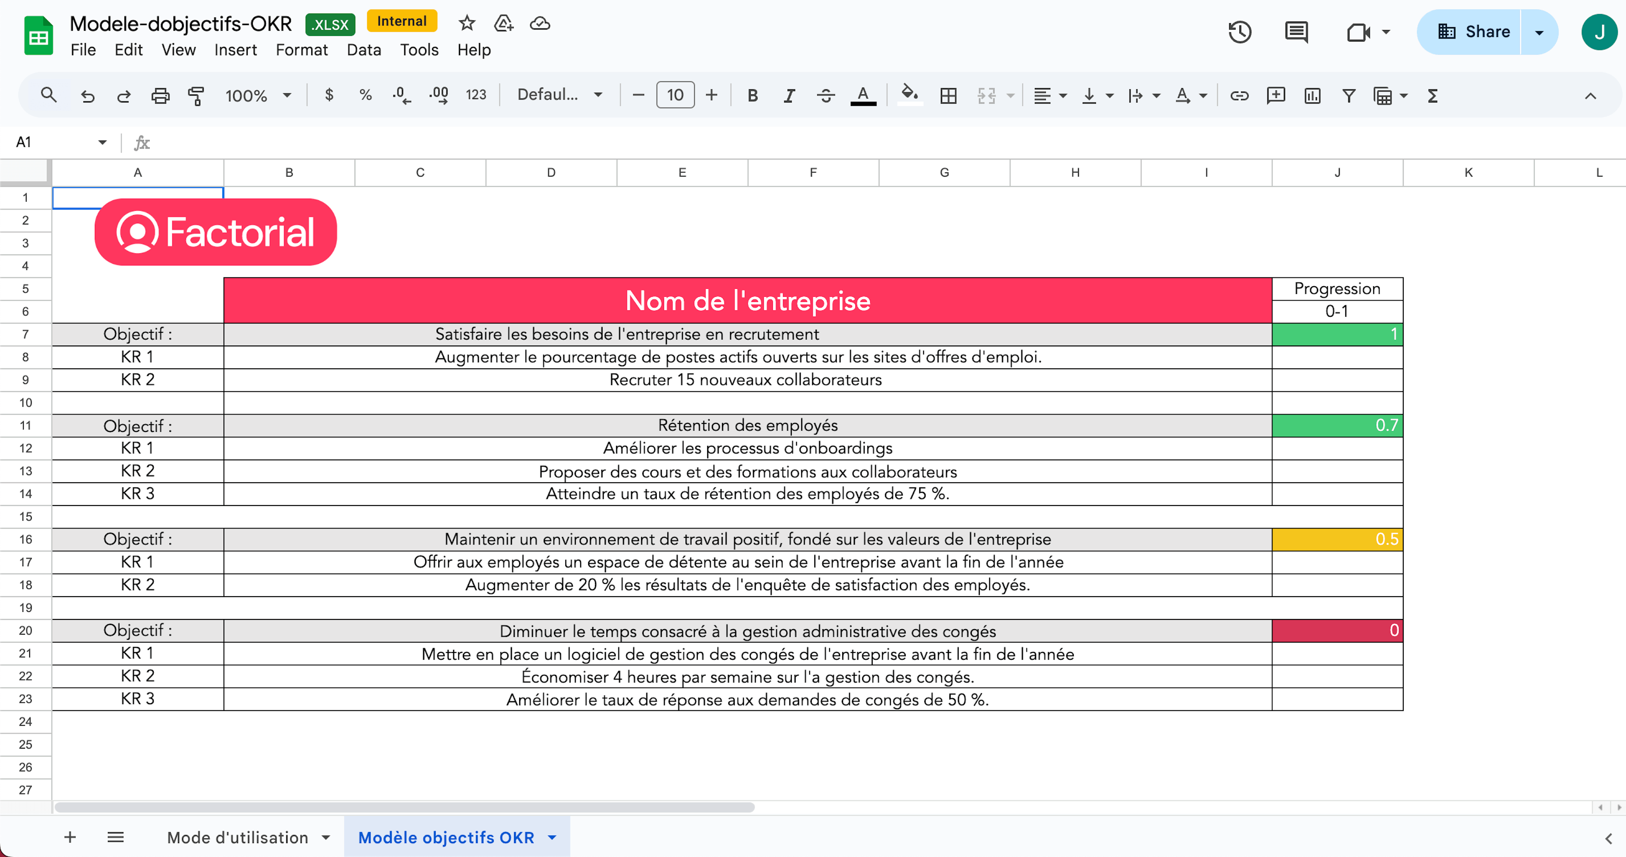The width and height of the screenshot is (1626, 857).
Task: Open text wrapping dropdown
Action: (x=1144, y=95)
